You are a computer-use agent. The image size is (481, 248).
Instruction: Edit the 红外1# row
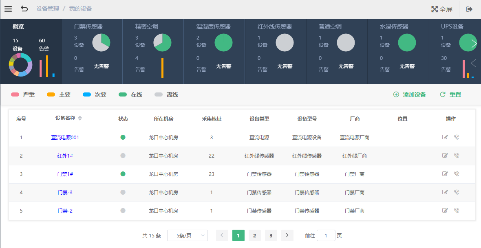[x=445, y=156]
